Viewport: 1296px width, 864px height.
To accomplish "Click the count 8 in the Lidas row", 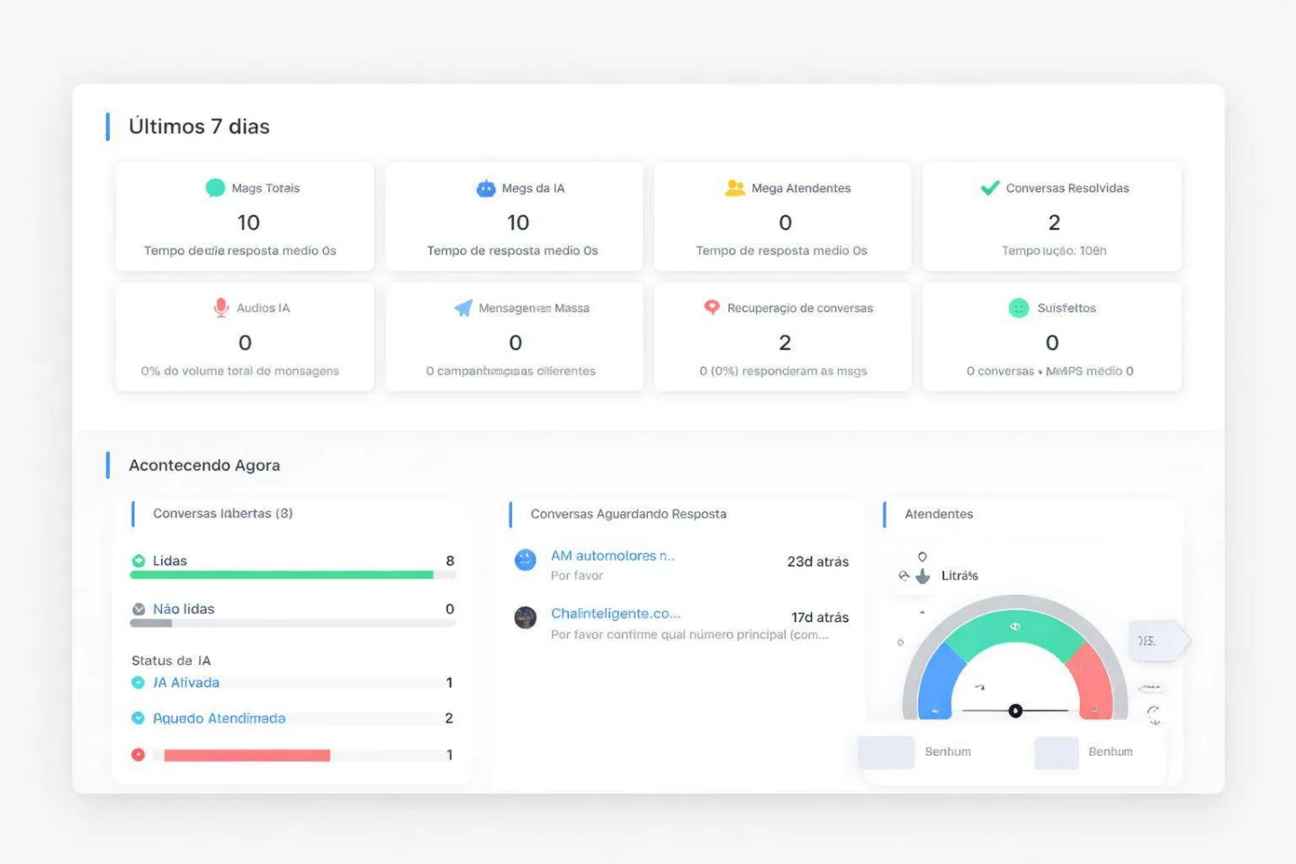I will pos(450,561).
